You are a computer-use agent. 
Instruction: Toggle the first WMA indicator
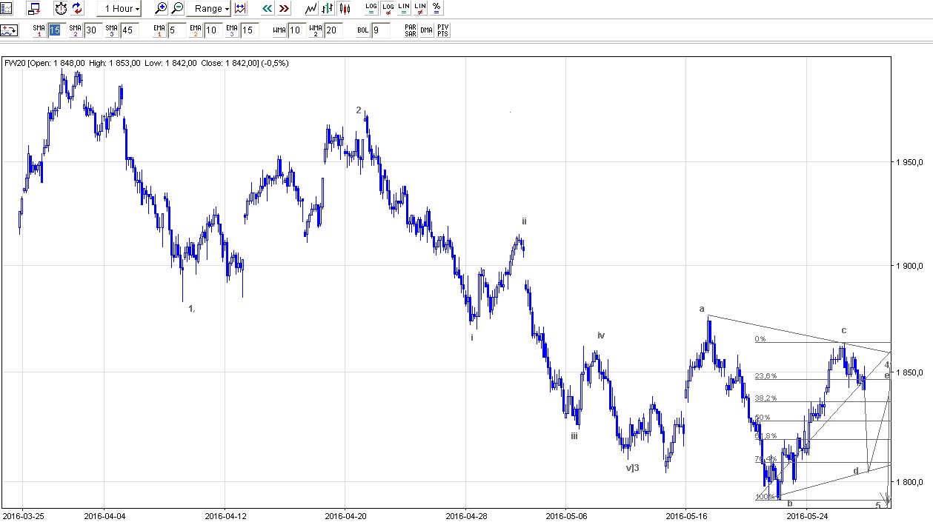279,30
